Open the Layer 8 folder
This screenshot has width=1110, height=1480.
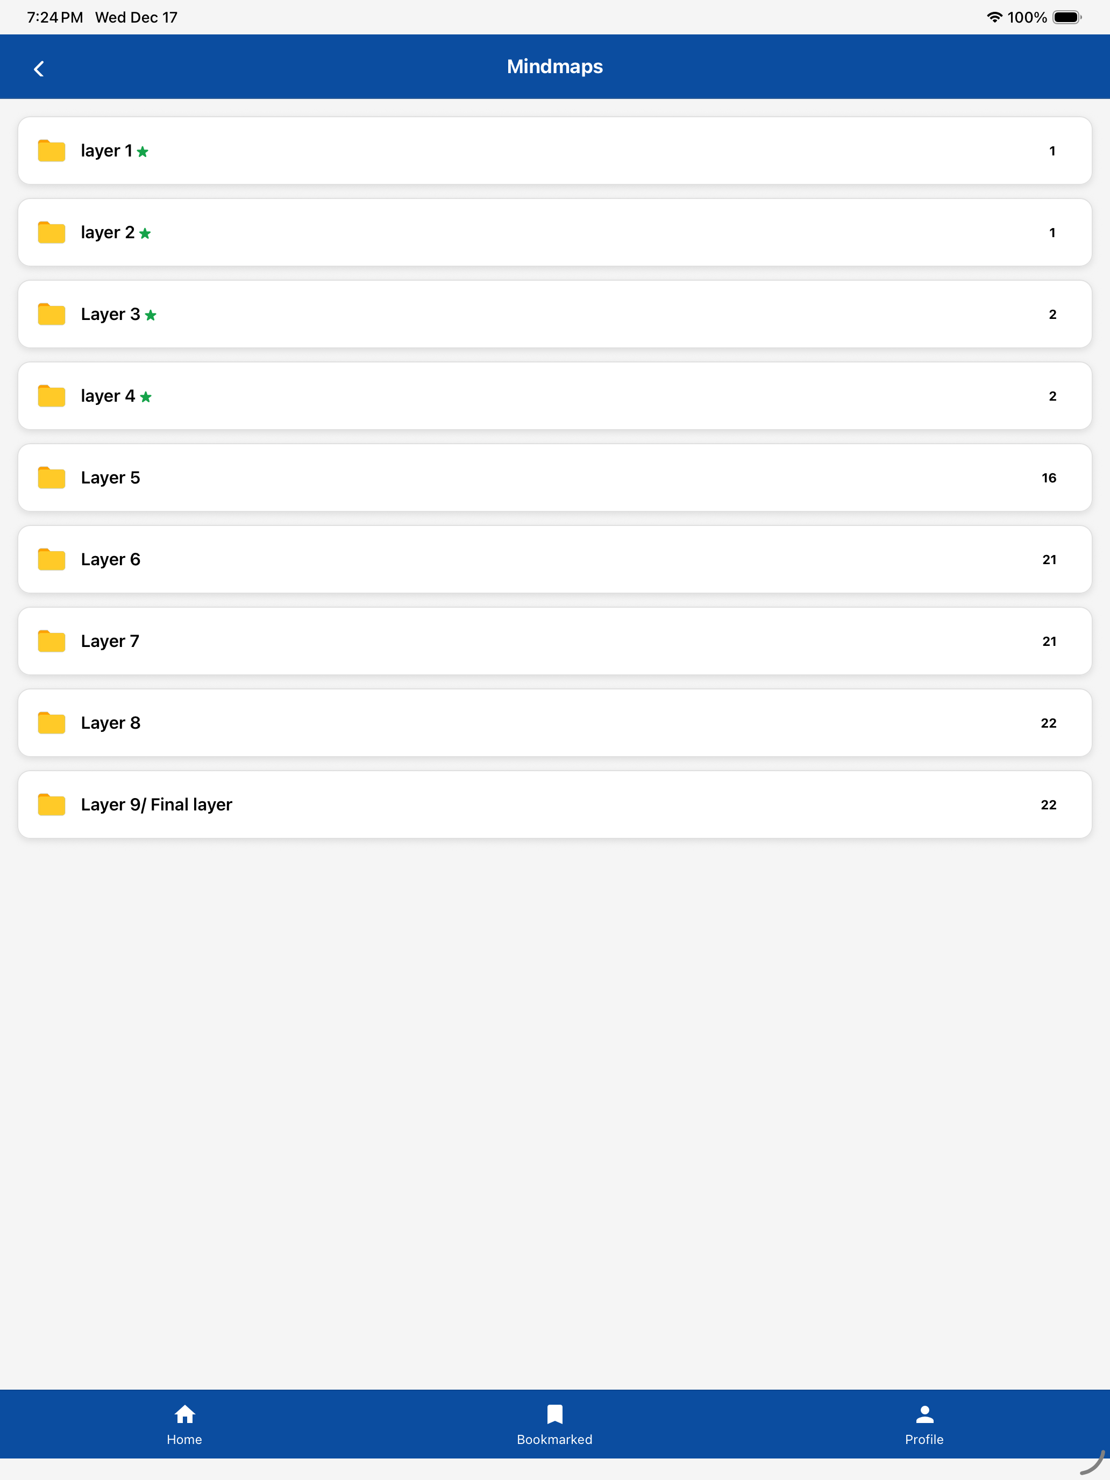(554, 723)
